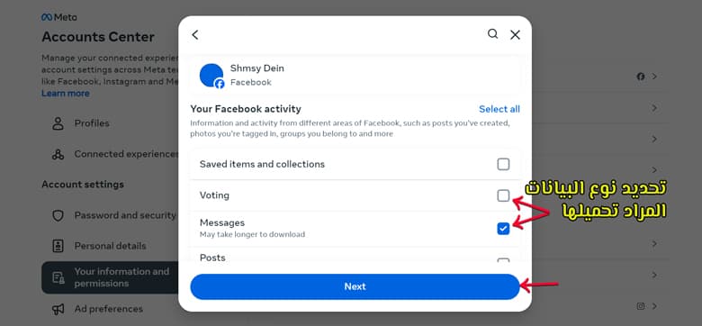Click the Profiles person icon in sidebar
Viewport: 702px width, 326px height.
[58, 123]
